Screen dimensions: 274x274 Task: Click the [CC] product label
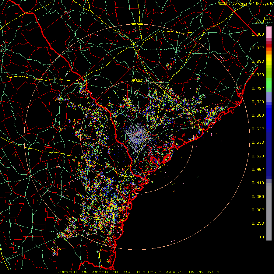click(260, 21)
